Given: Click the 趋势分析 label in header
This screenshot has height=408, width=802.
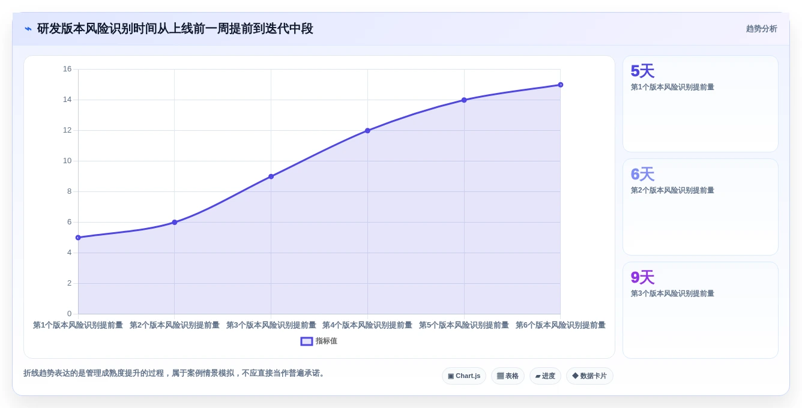Looking at the screenshot, I should pos(761,29).
